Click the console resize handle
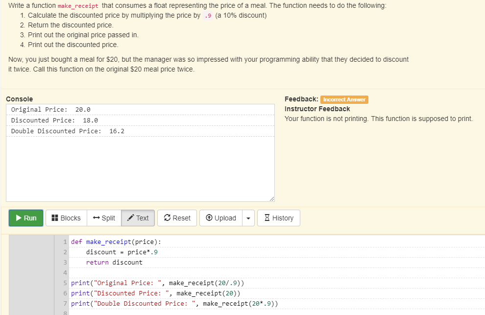This screenshot has height=315, width=485. click(271, 198)
